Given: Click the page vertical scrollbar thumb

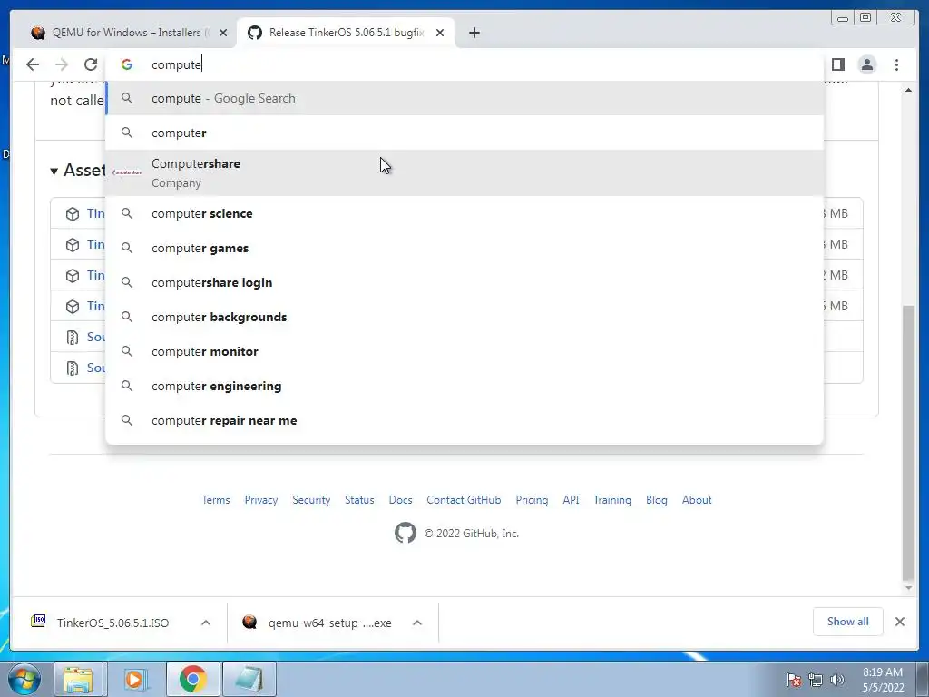Looking at the screenshot, I should [x=908, y=442].
